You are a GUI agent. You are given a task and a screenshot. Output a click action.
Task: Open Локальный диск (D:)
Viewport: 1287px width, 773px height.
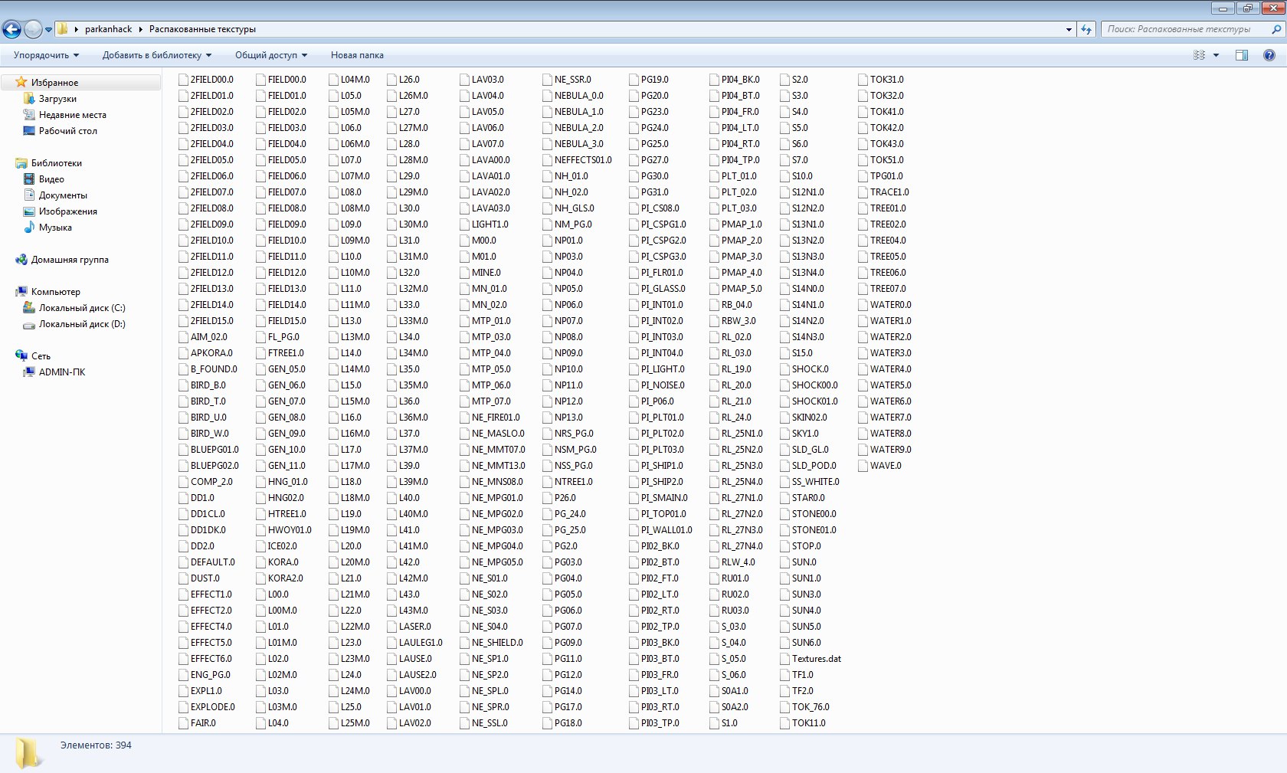pyautogui.click(x=82, y=324)
